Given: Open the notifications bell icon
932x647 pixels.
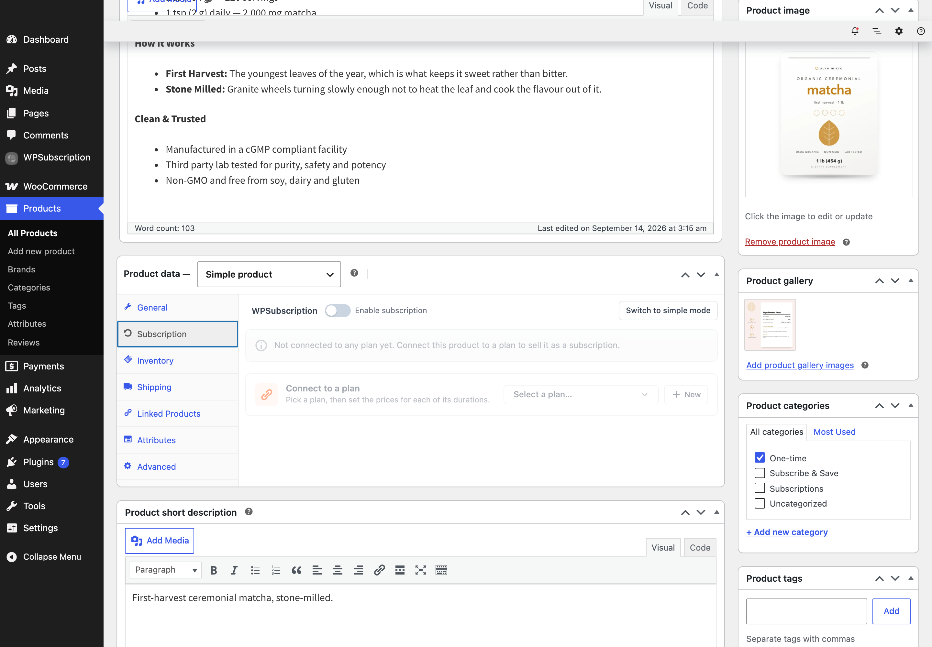Looking at the screenshot, I should tap(855, 31).
